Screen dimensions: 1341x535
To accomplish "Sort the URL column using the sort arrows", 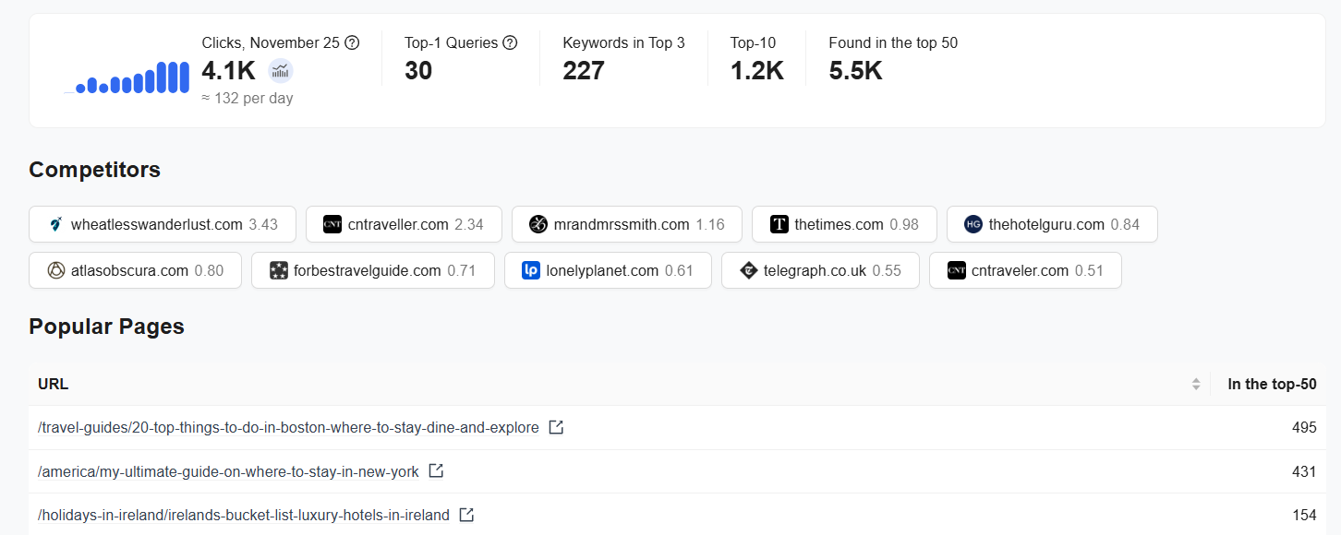I will pyautogui.click(x=1196, y=384).
